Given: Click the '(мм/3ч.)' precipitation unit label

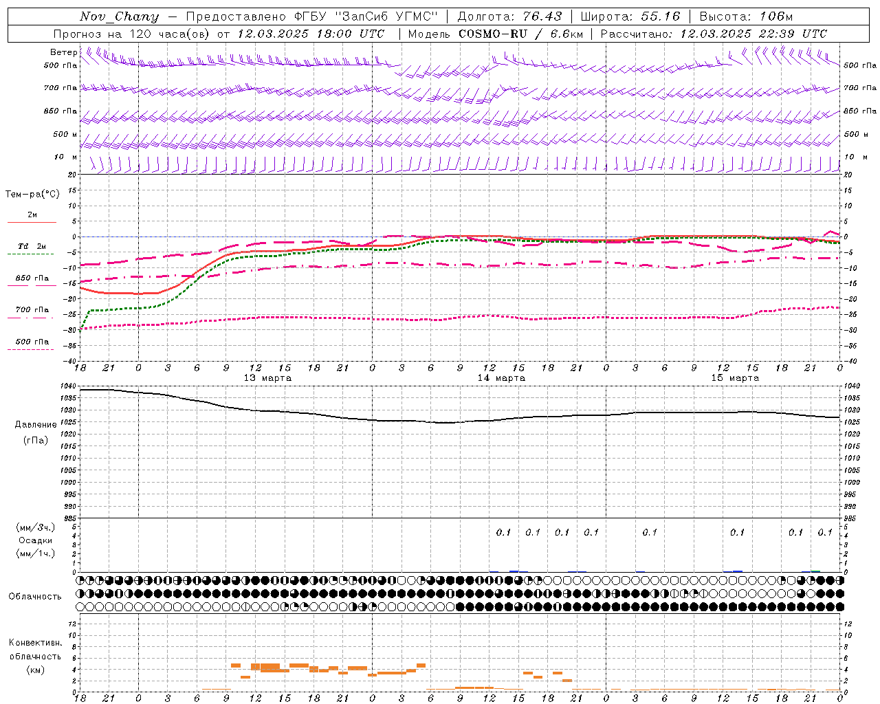Looking at the screenshot, I should pos(36,527).
